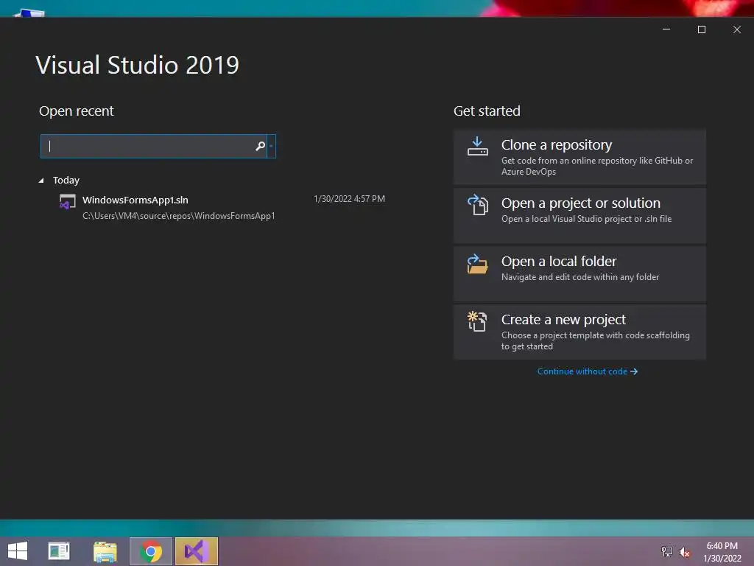Choose Open a local folder

[x=579, y=273]
